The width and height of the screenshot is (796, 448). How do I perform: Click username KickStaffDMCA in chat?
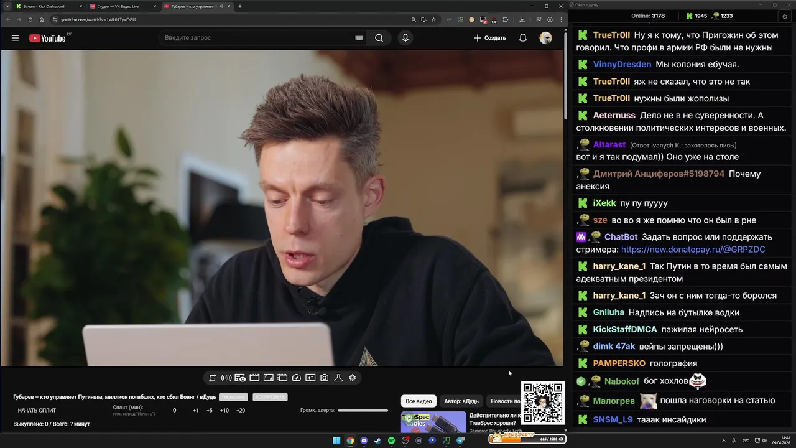(x=624, y=330)
